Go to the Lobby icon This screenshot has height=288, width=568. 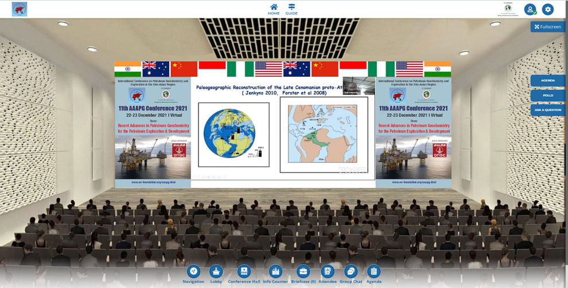tap(216, 274)
